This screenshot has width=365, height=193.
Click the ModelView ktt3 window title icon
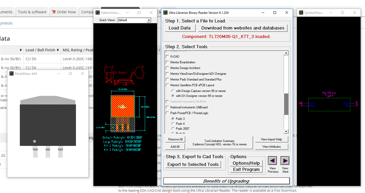tap(11, 74)
